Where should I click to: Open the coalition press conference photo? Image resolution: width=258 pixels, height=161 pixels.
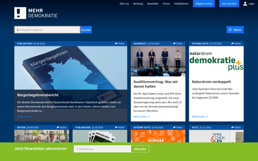coord(158,61)
